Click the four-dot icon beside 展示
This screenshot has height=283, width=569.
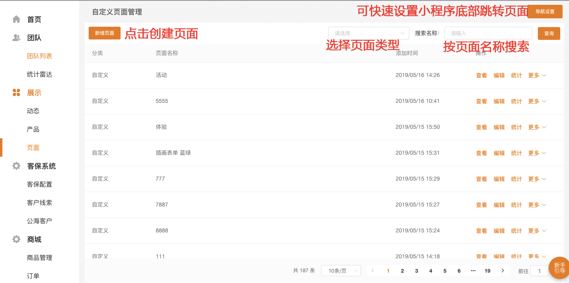tap(16, 93)
